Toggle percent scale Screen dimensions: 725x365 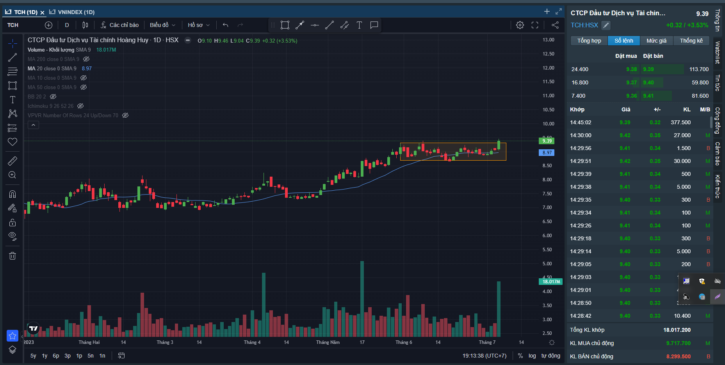tap(520, 356)
